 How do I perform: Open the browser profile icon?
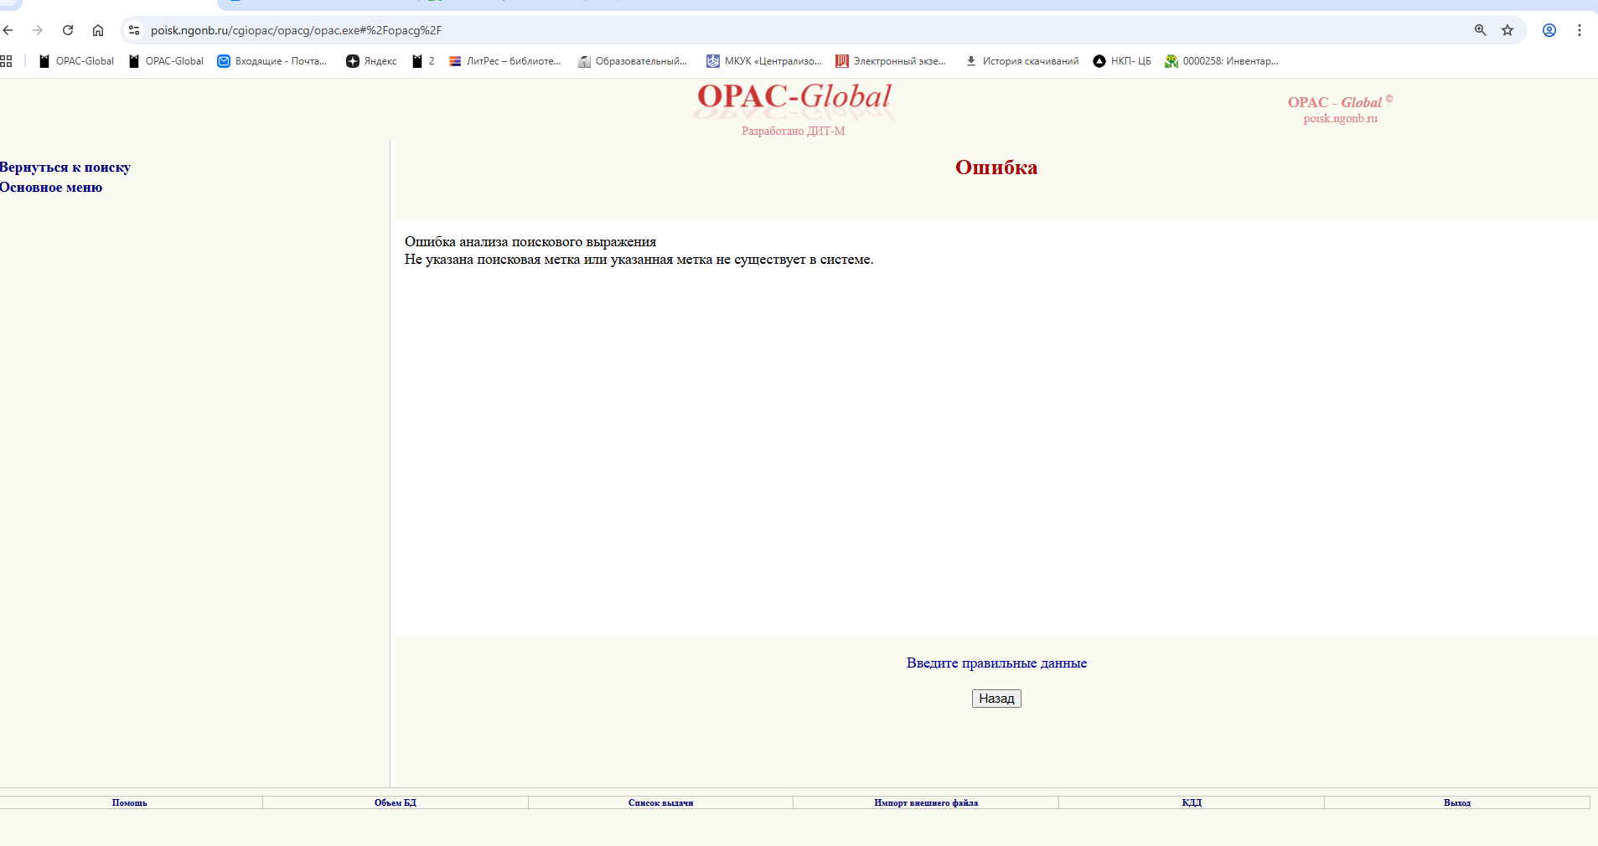tap(1549, 30)
